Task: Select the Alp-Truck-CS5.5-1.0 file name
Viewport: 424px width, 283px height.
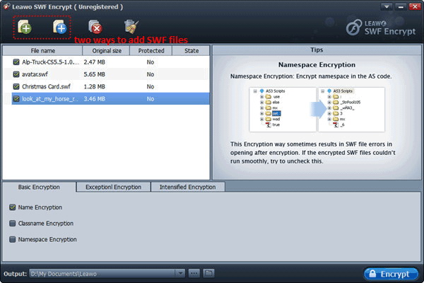Action: pyautogui.click(x=51, y=62)
